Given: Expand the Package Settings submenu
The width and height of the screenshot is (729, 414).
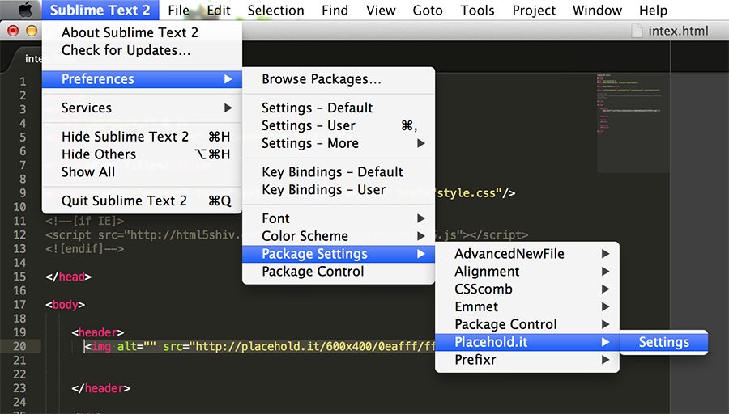Looking at the screenshot, I should click(339, 253).
